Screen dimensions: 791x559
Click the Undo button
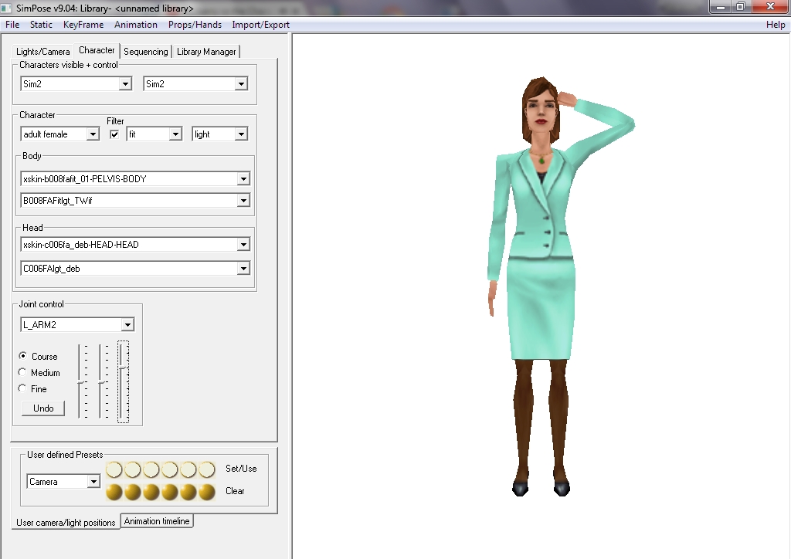(43, 408)
